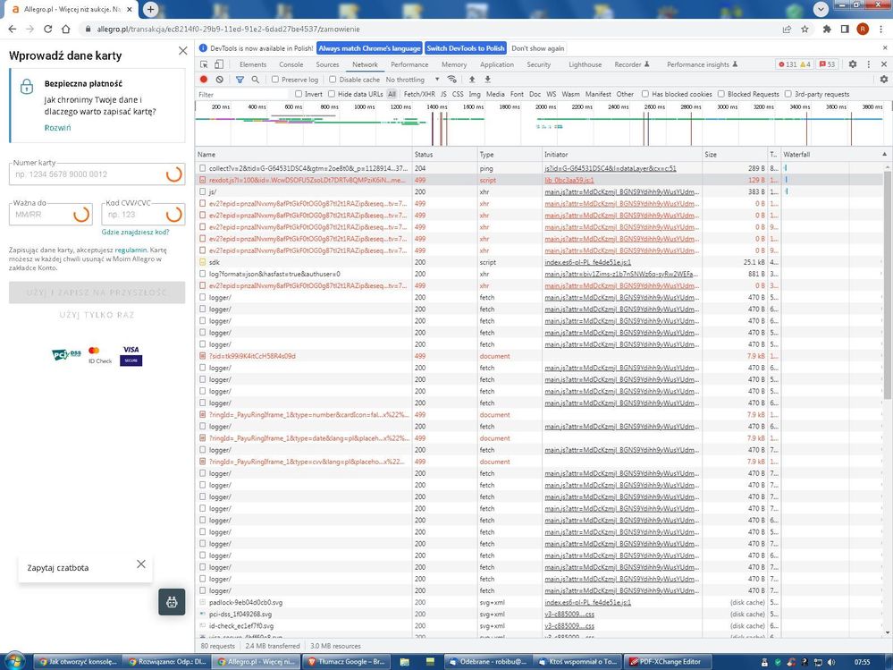Image resolution: width=893 pixels, height=670 pixels.
Task: Reload the page with the browser refresh icon
Action: 48,29
